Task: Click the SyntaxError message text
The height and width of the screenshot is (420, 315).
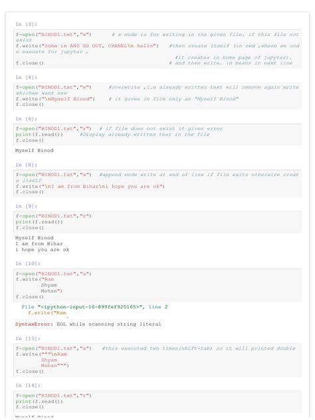Action: (88, 324)
